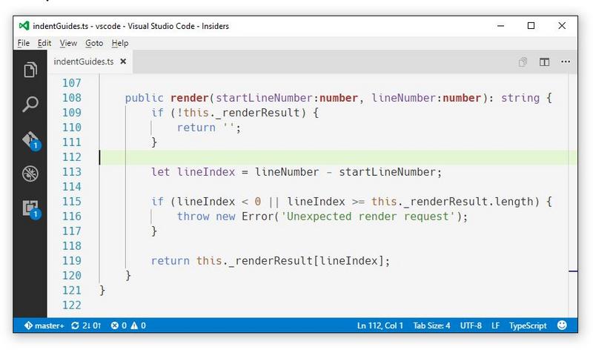Synchronize changes via the 2↓ 0↑ status item
Image resolution: width=593 pixels, height=350 pixels.
coord(86,326)
